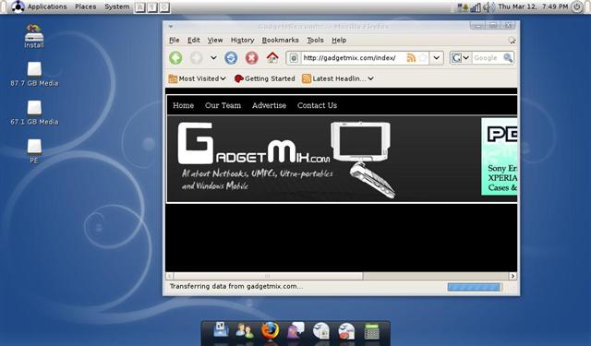Click the scroll-right arrow of horizontal scrollbar
Image resolution: width=591 pixels, height=346 pixels.
[x=513, y=276]
